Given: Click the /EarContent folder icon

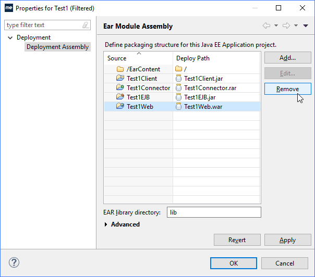Looking at the screenshot, I should click(x=120, y=69).
